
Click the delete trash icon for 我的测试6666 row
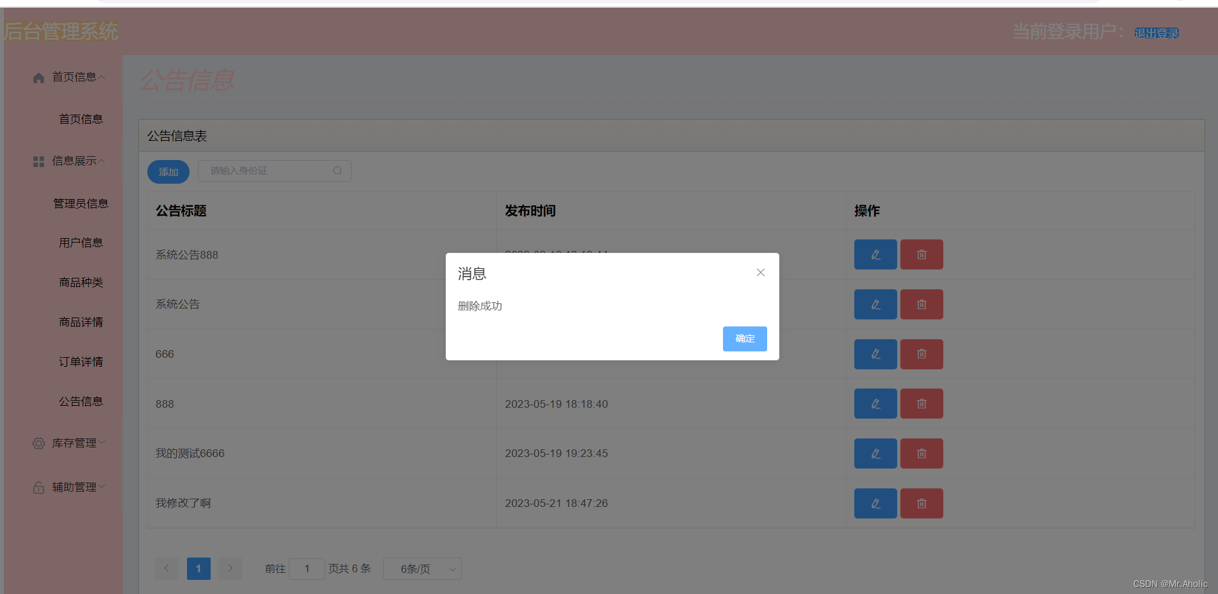point(922,454)
